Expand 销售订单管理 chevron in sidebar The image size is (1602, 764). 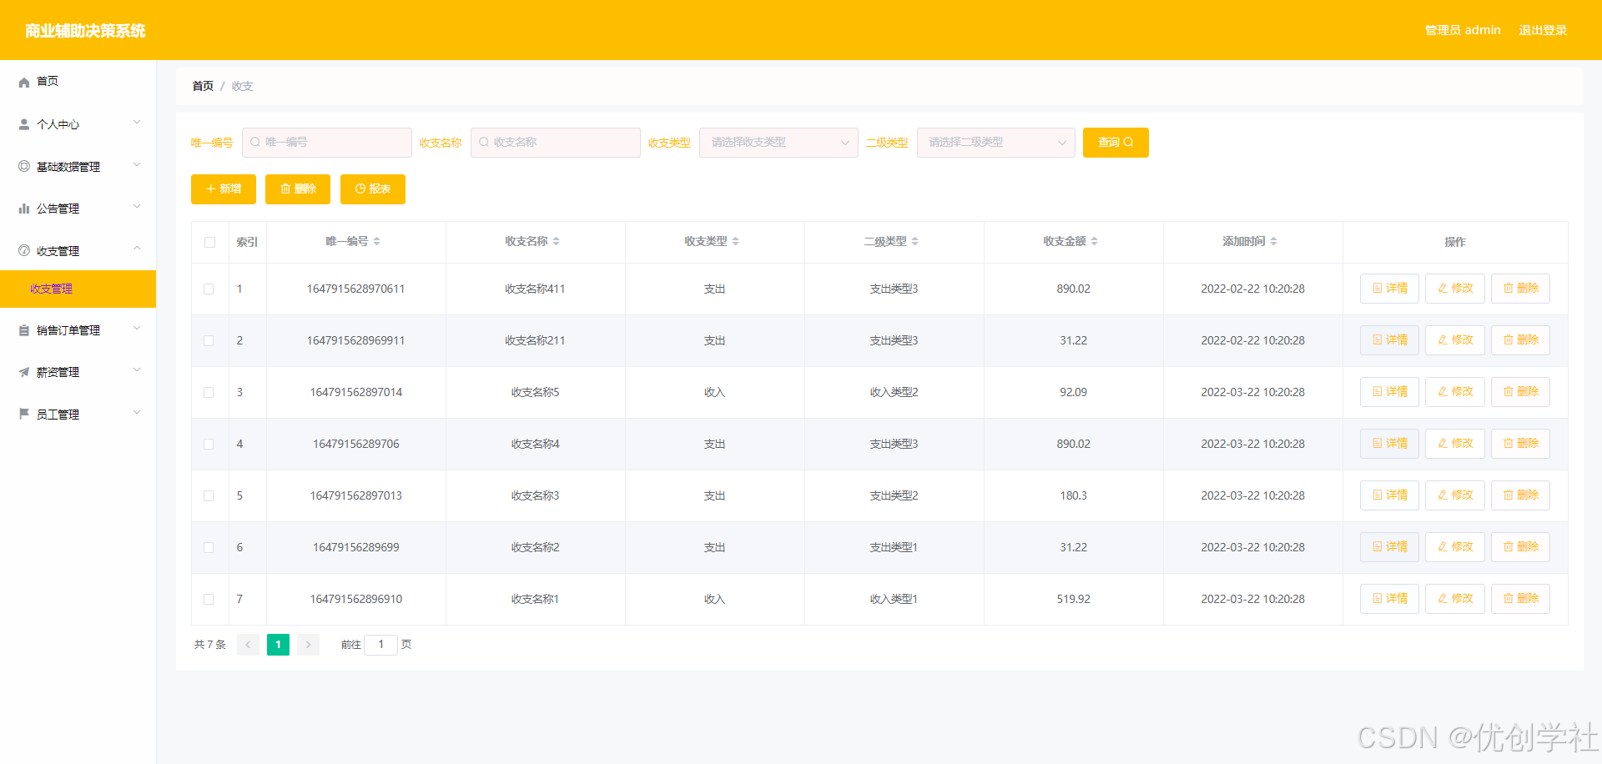137,329
